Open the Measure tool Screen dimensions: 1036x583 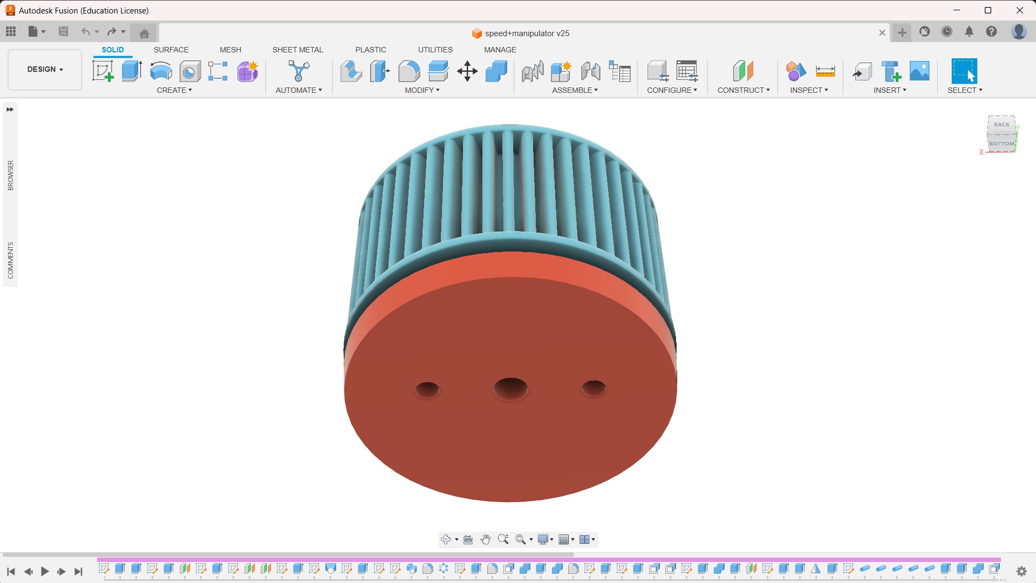click(x=825, y=71)
